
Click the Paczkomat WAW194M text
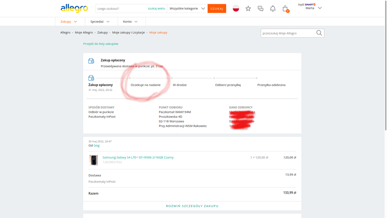click(175, 112)
